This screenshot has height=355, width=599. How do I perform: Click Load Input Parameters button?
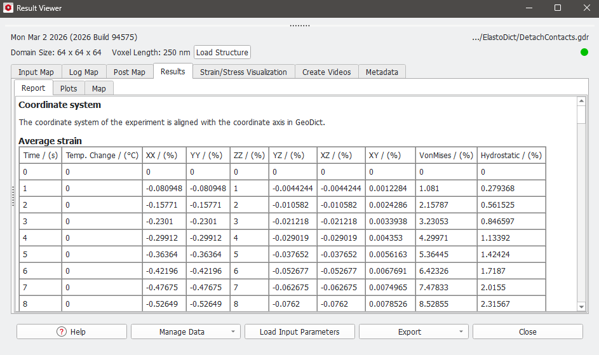[x=299, y=332]
